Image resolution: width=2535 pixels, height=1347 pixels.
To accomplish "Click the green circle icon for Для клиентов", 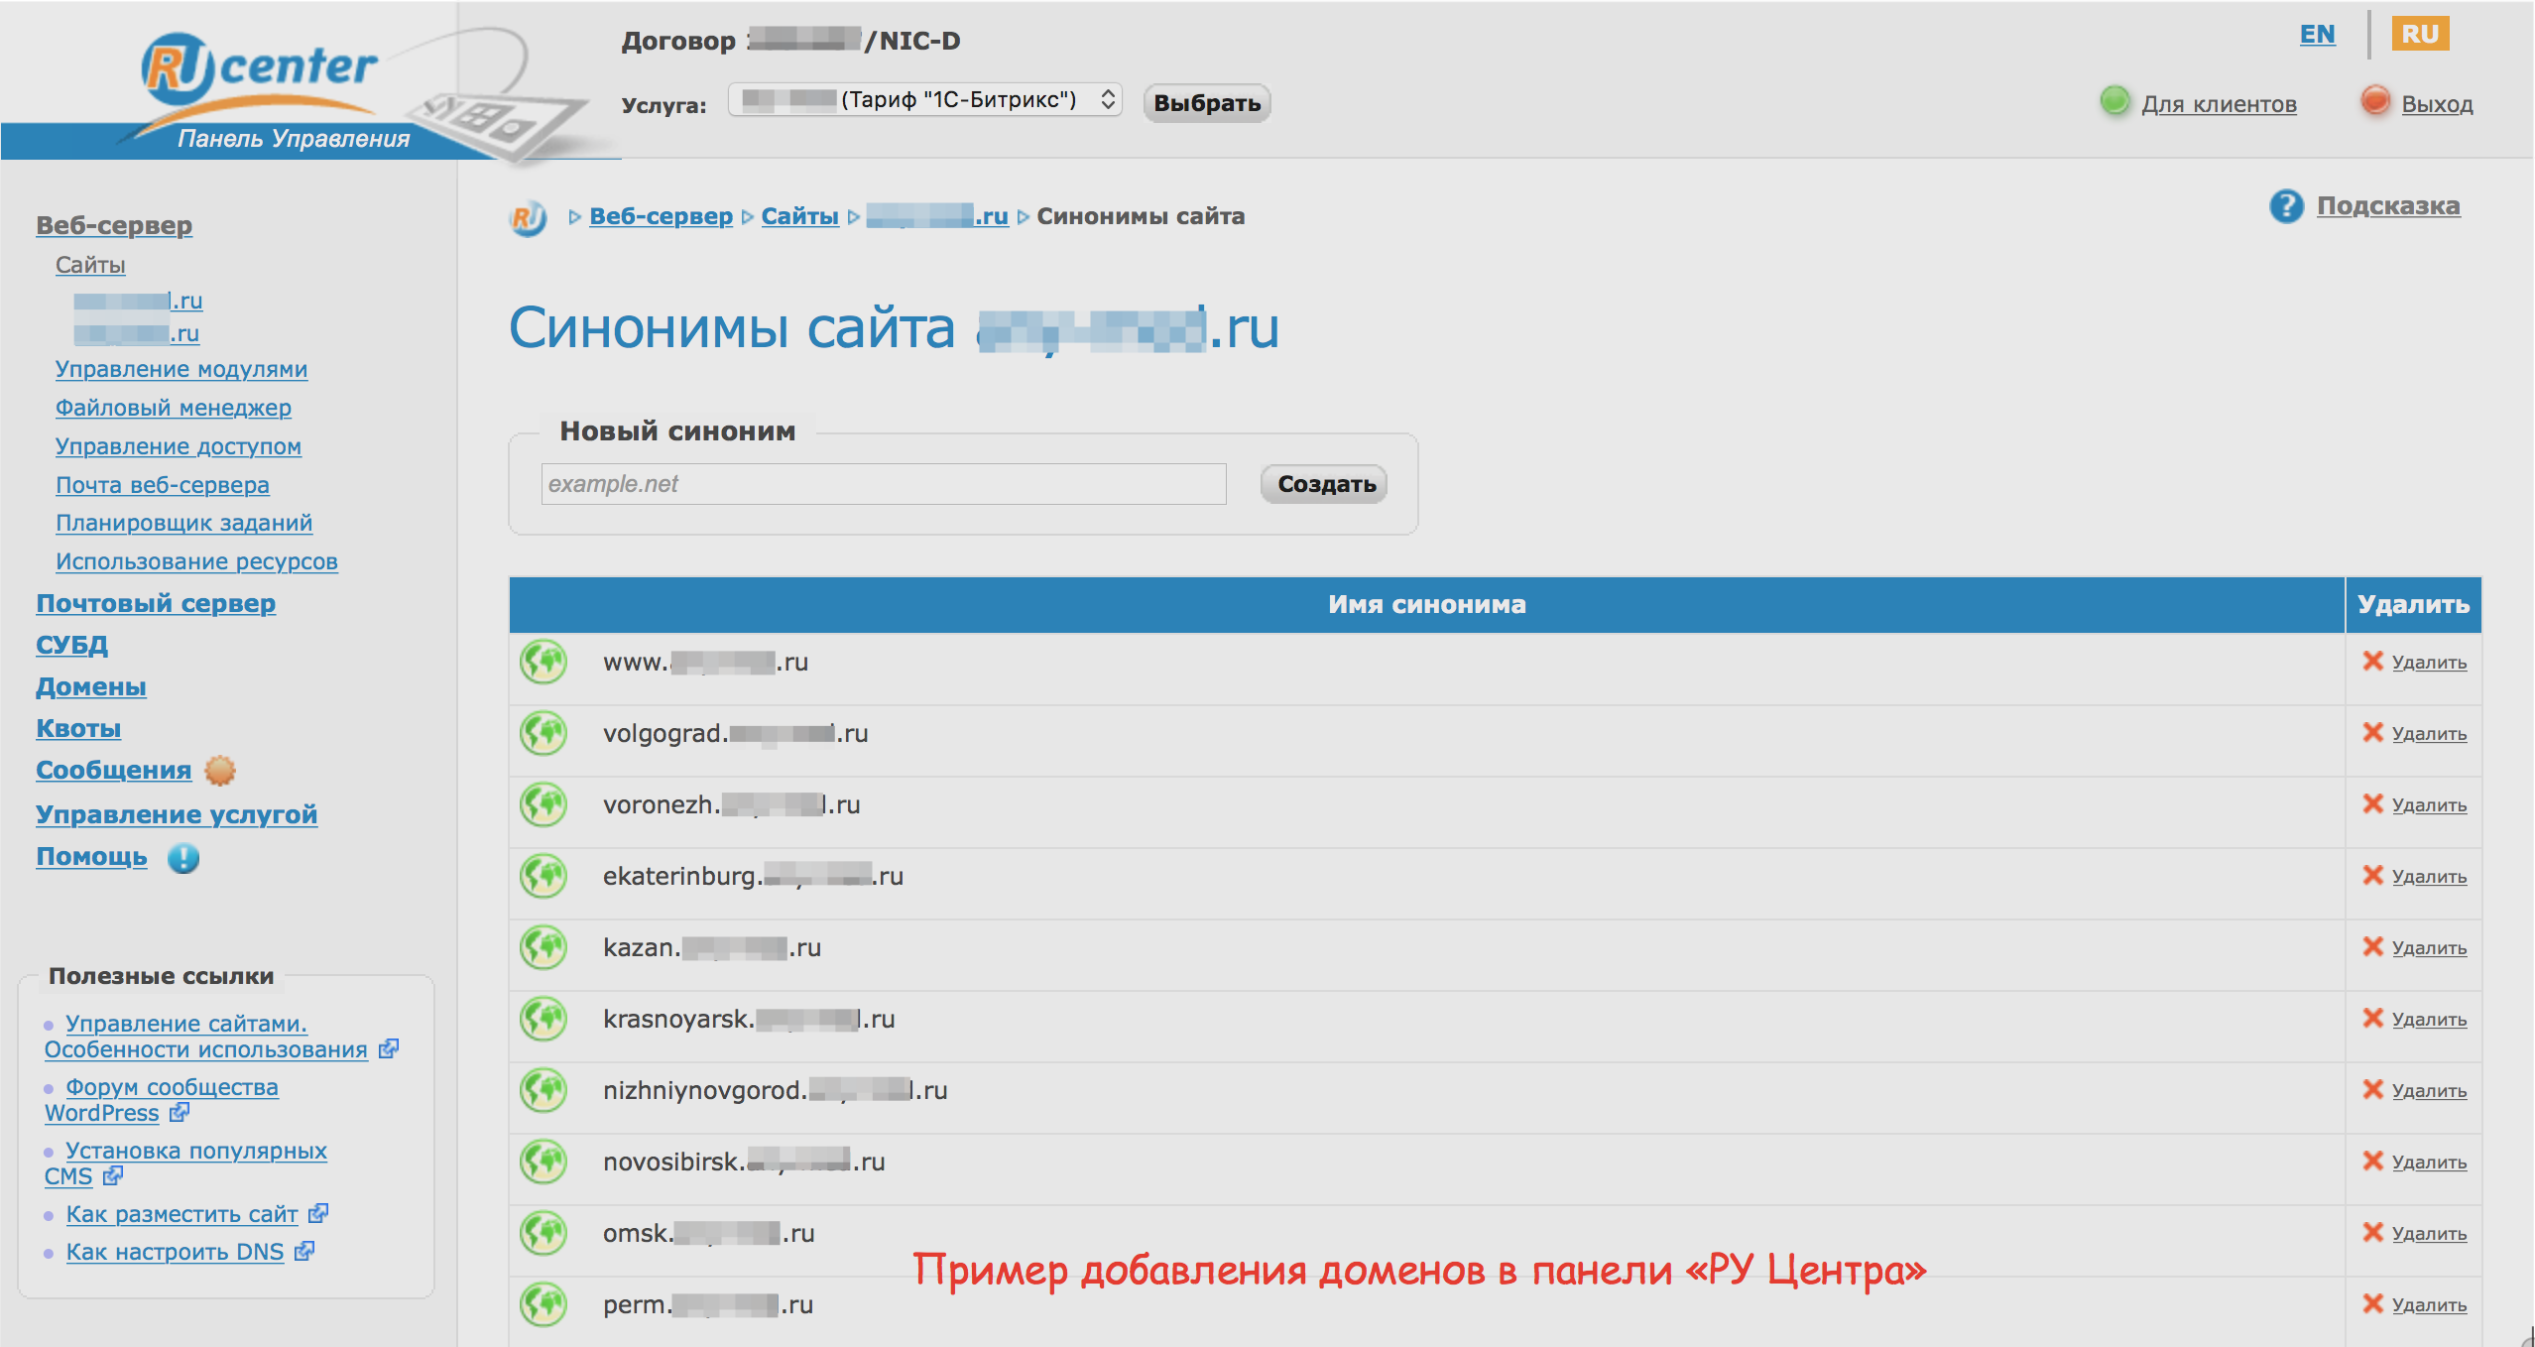I will pyautogui.click(x=2114, y=101).
